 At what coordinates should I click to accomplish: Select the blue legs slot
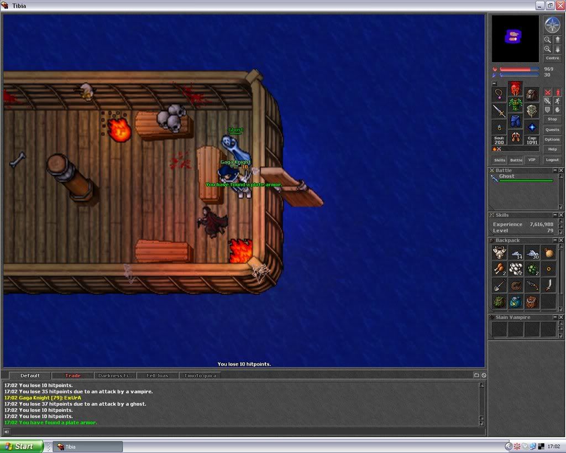tap(515, 121)
